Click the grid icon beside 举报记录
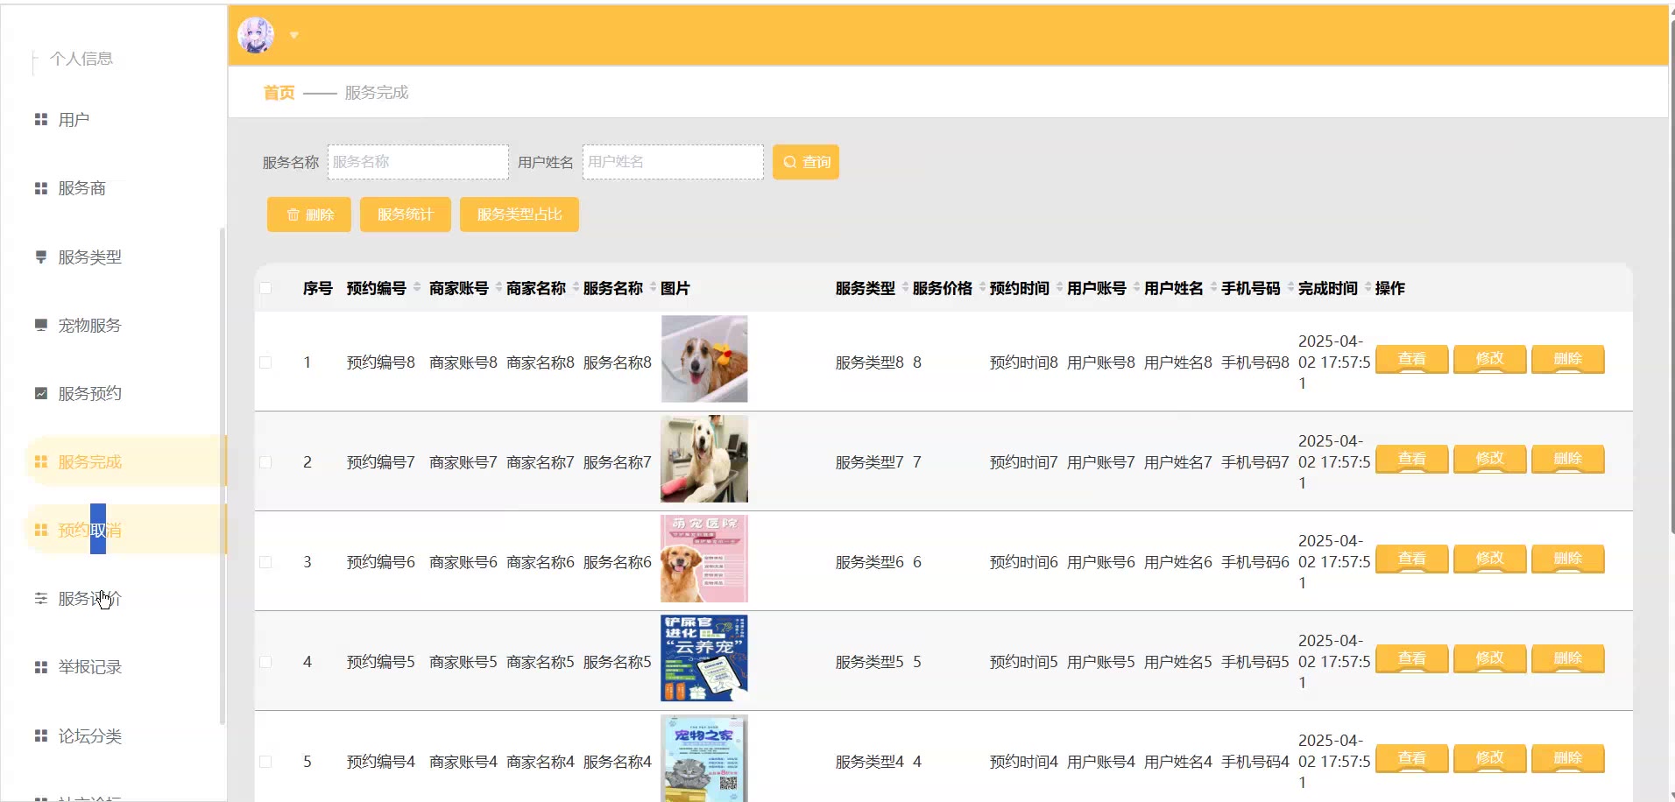This screenshot has width=1675, height=802. (x=40, y=667)
